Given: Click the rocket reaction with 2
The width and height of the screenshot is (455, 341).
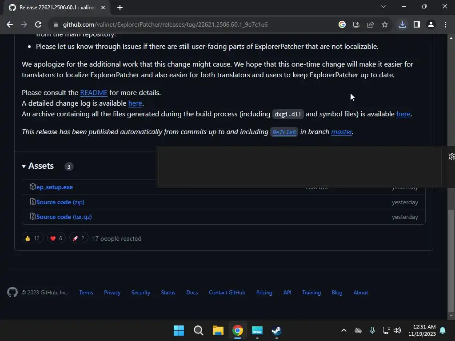Looking at the screenshot, I should tap(79, 238).
